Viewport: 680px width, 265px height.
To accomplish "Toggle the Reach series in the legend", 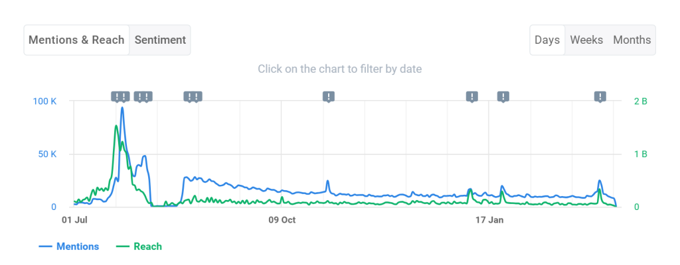I will pyautogui.click(x=139, y=246).
